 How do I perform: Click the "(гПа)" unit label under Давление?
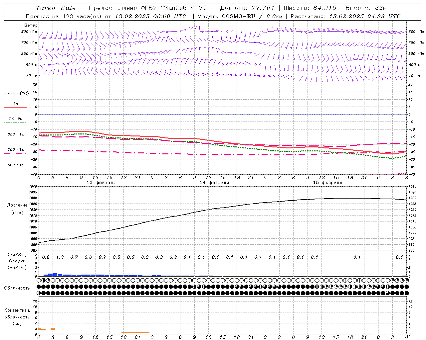point(17,213)
